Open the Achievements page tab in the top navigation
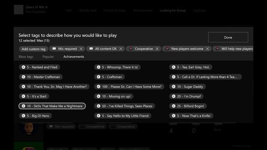Image resolution: width=267 pixels, height=150 pixels. tap(143, 10)
